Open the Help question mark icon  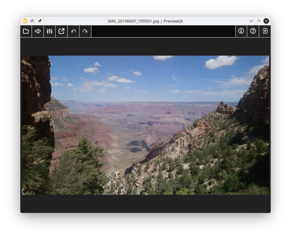click(253, 31)
